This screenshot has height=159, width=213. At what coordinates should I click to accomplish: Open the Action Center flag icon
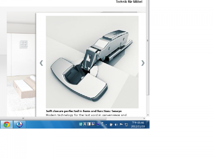[121, 125]
